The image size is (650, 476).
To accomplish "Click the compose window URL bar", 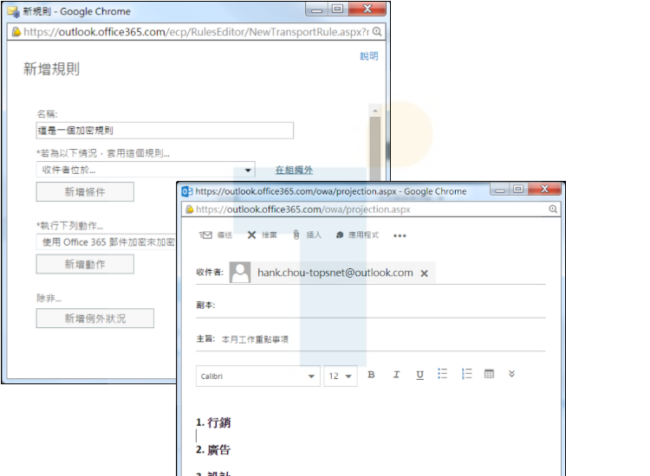I will (371, 209).
